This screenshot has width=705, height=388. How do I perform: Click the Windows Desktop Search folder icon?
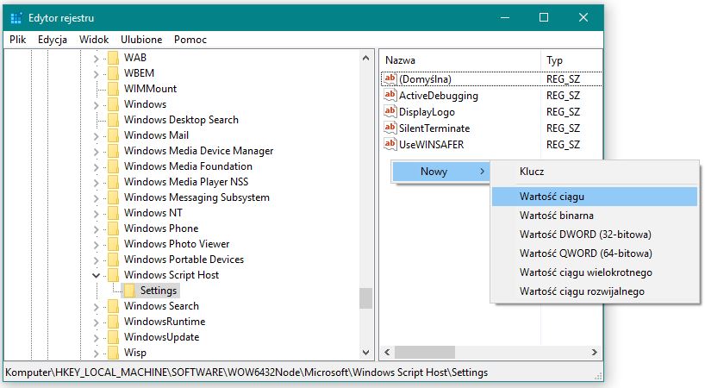pyautogui.click(x=113, y=120)
